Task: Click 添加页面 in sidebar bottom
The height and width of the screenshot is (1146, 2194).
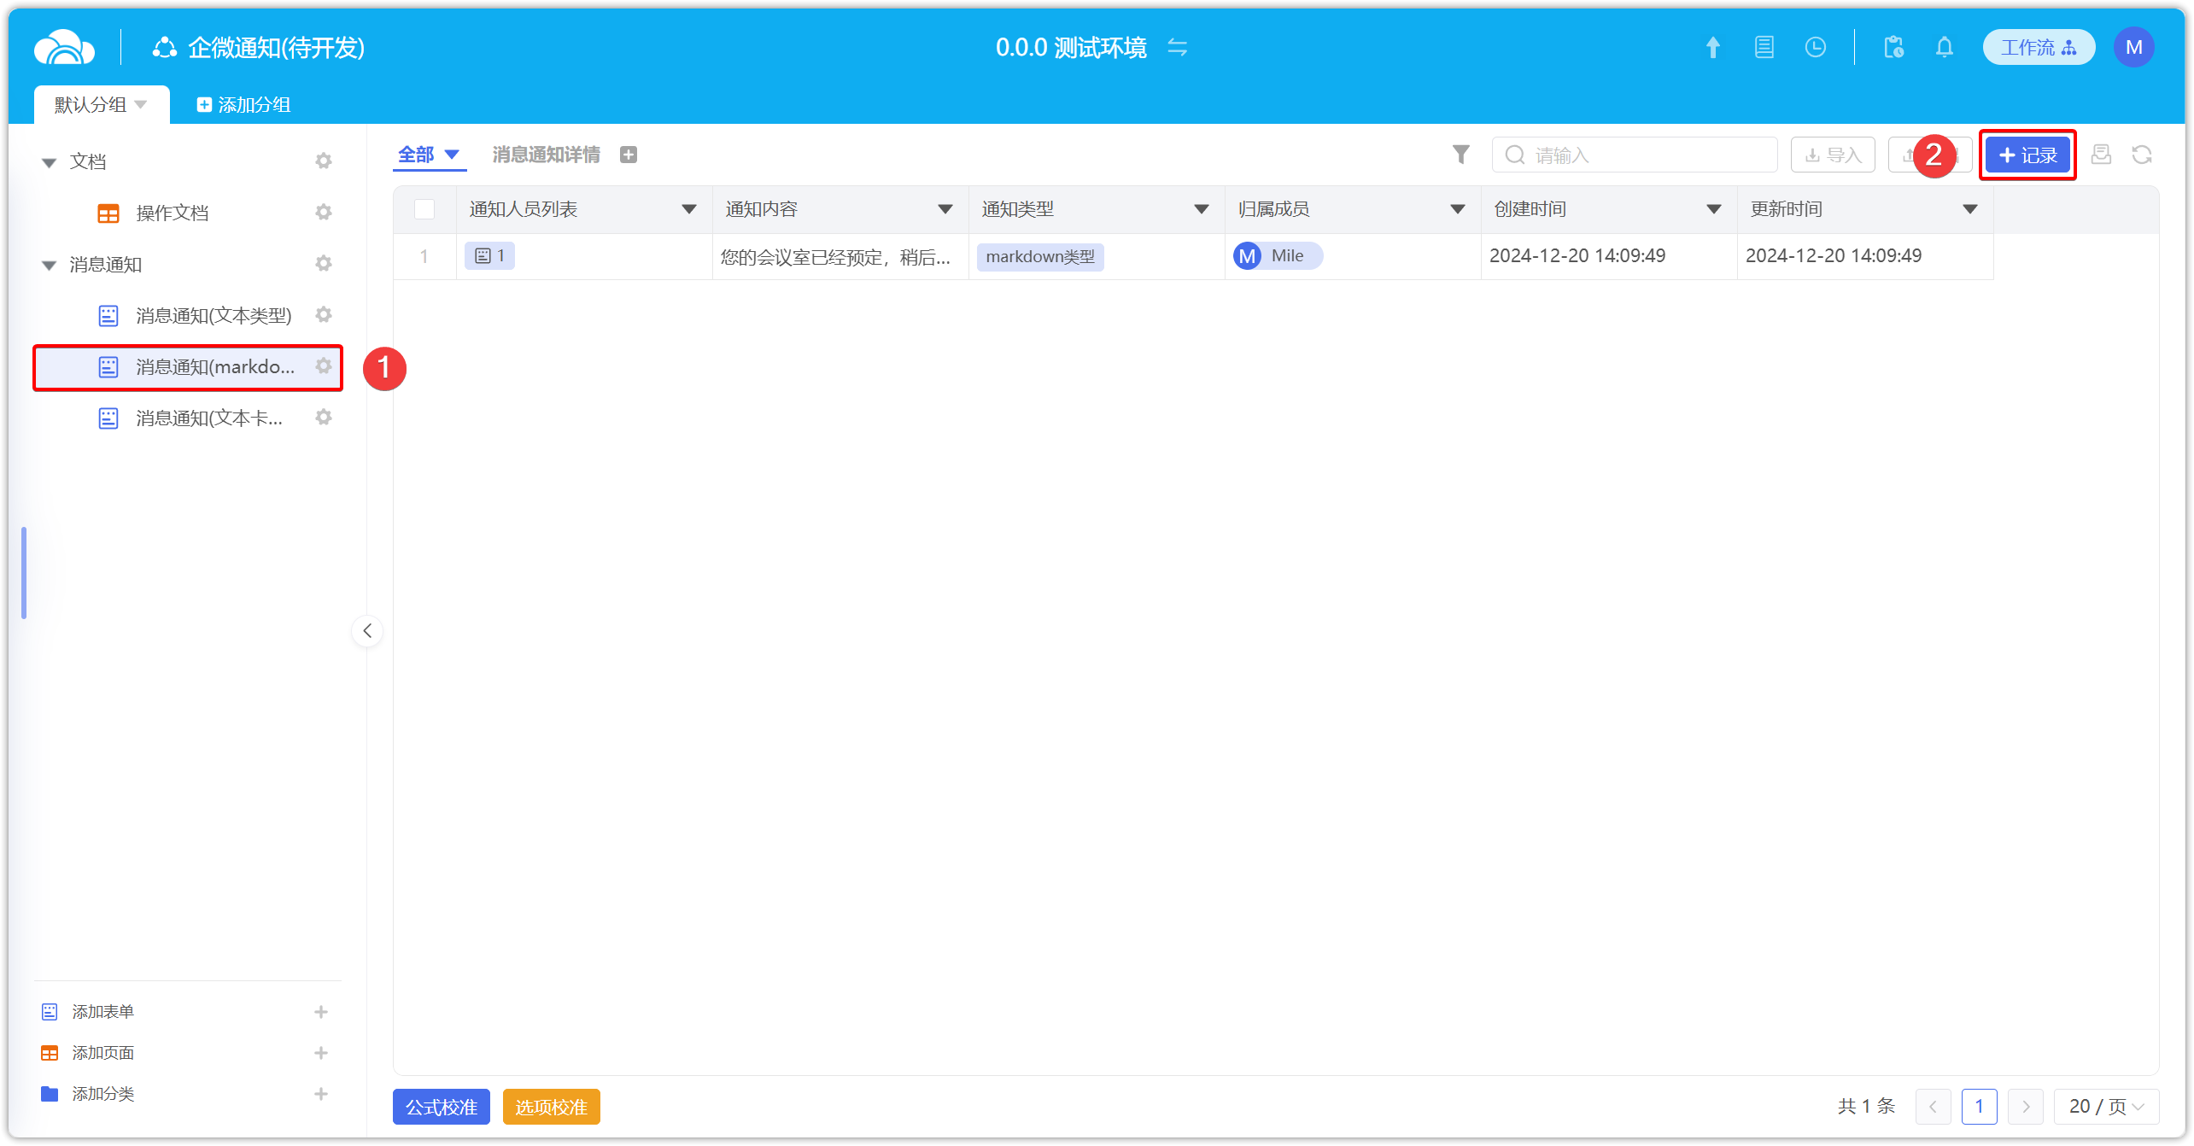Action: coord(102,1053)
